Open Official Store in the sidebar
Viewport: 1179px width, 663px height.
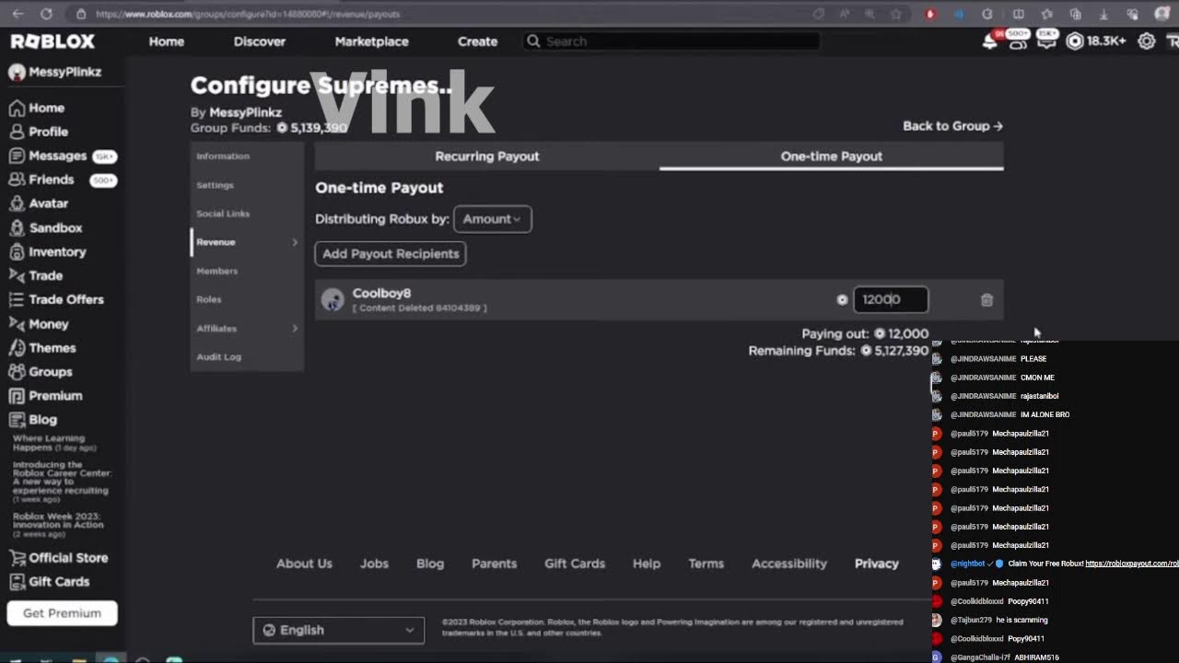[58, 558]
